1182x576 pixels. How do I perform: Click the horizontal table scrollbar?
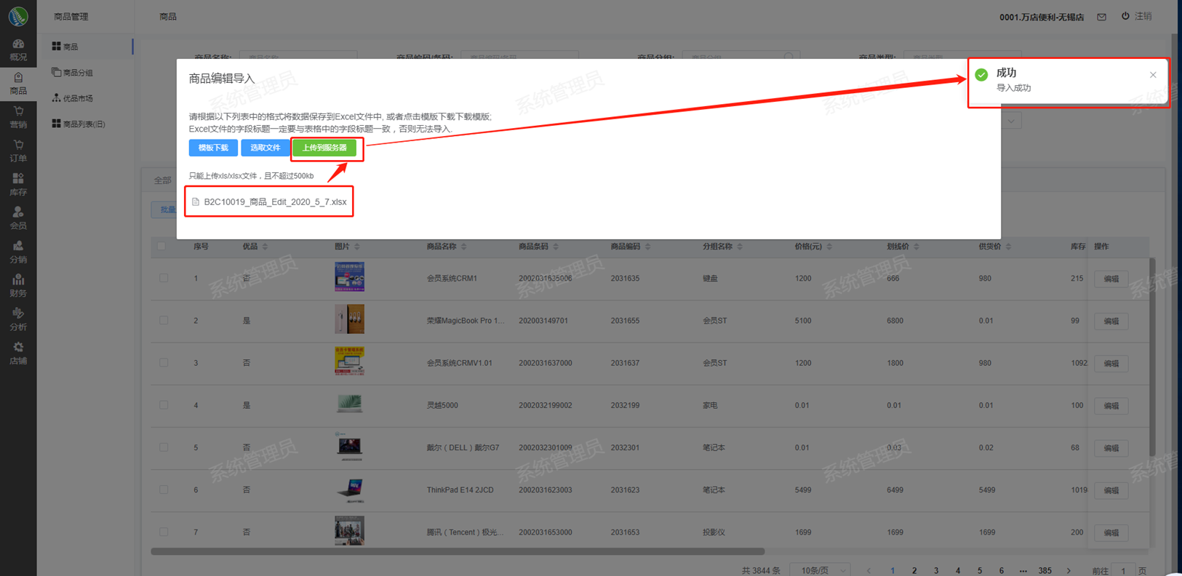458,551
